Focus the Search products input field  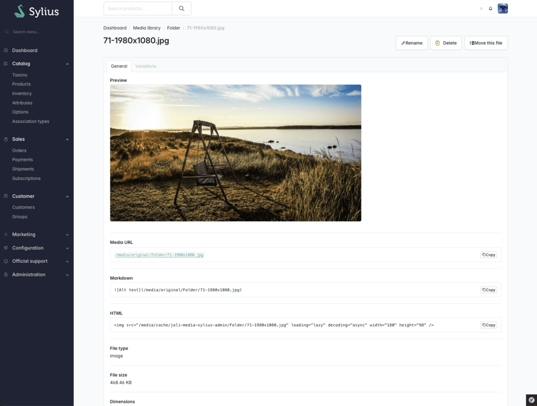137,9
